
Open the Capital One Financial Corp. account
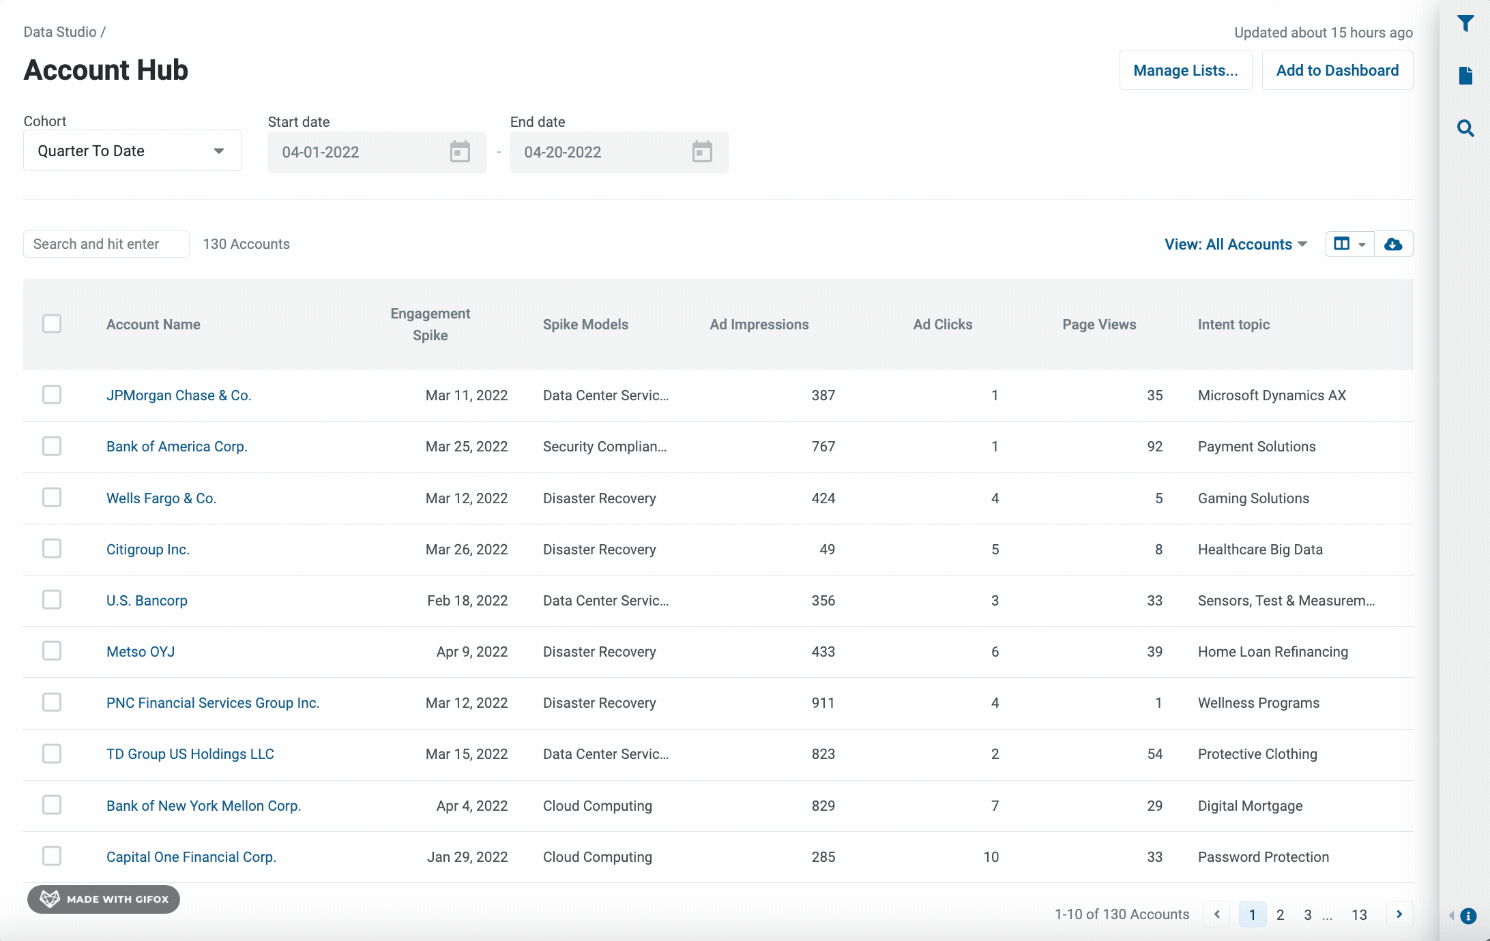click(191, 857)
